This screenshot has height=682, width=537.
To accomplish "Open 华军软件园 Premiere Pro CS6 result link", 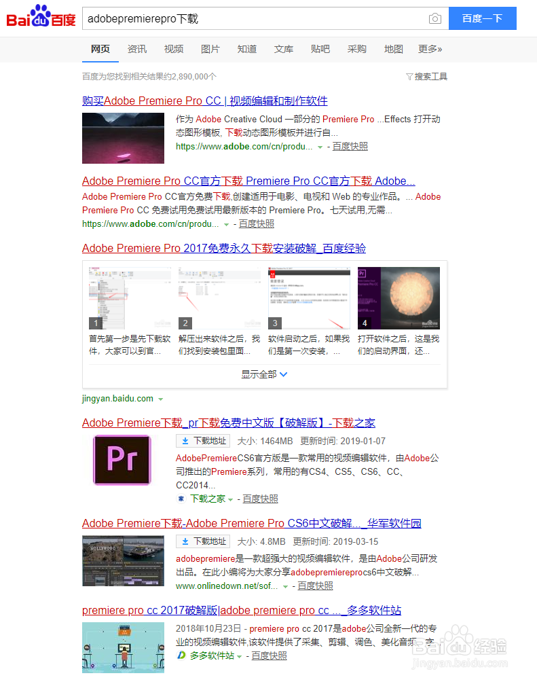I will pos(252,523).
